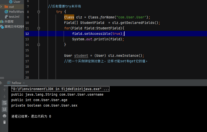
Task: Expand the out folder in project tree
Action: click(2, 7)
